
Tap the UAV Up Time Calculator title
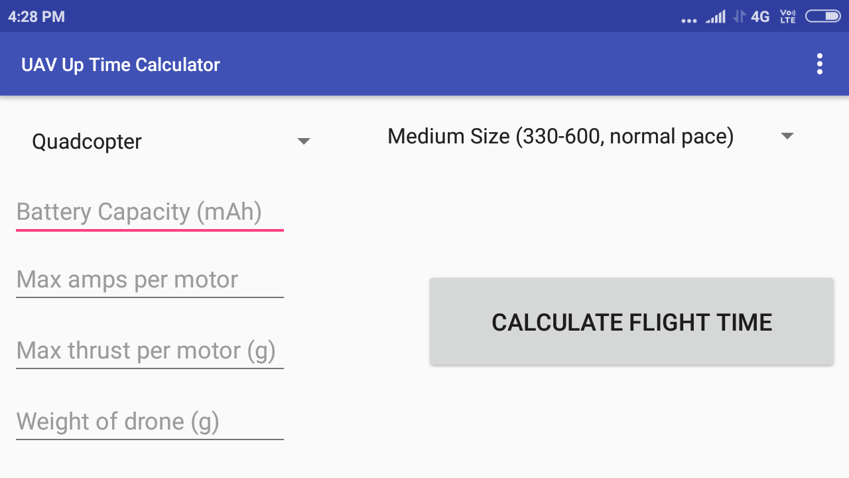pyautogui.click(x=121, y=64)
